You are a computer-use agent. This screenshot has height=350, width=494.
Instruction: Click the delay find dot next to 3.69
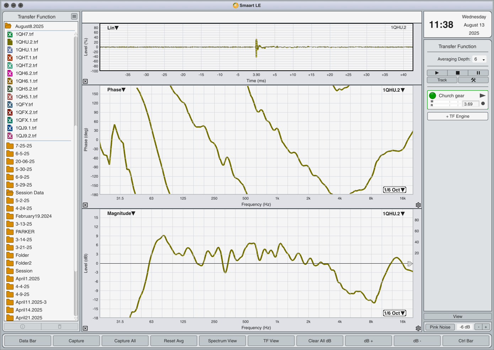click(x=483, y=104)
